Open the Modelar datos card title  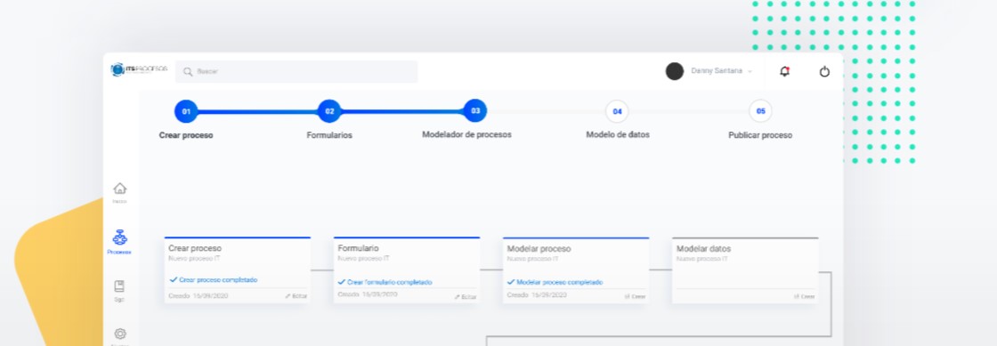704,249
